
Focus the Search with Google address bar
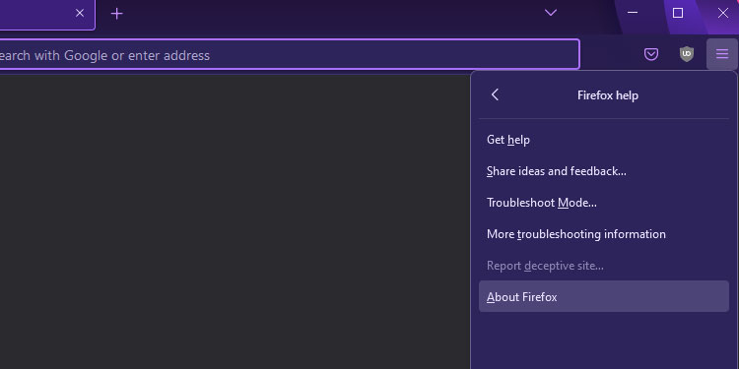[x=289, y=54]
